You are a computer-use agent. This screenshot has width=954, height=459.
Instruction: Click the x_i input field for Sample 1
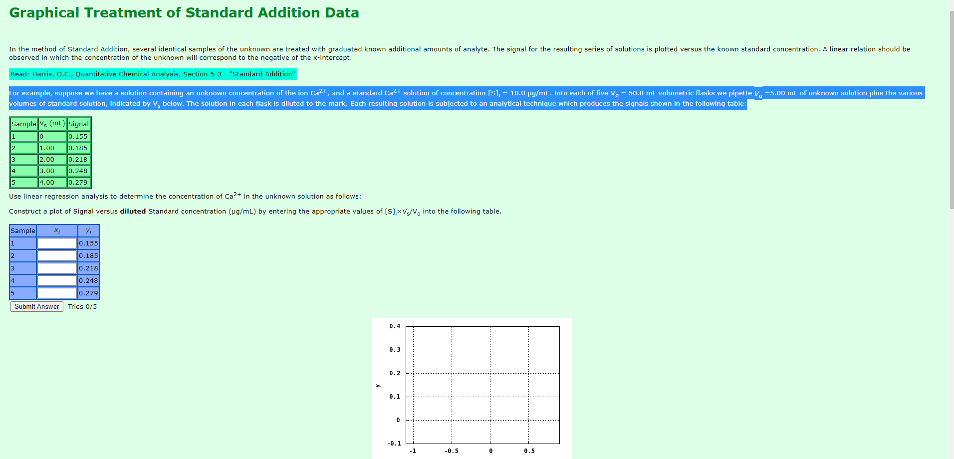coord(56,243)
